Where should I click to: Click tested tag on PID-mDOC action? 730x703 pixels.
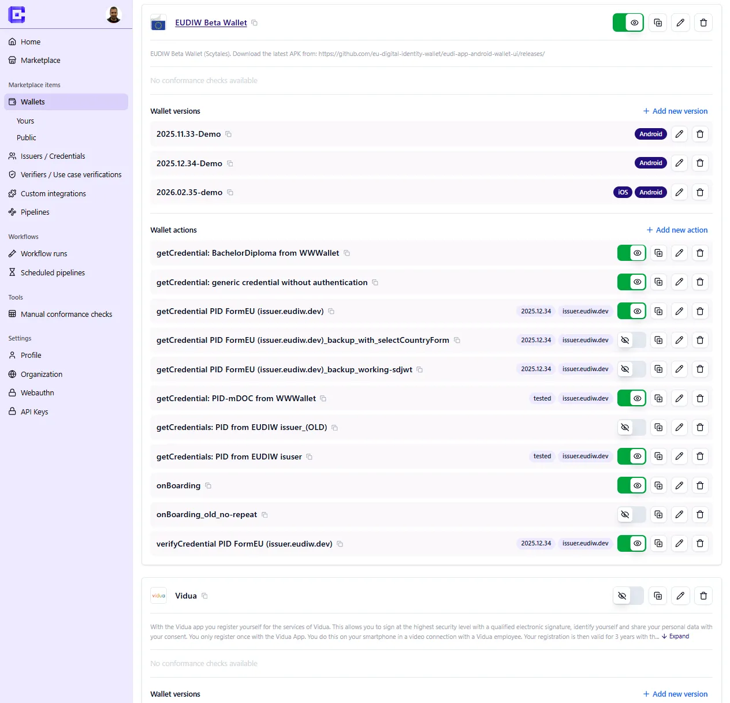[542, 398]
